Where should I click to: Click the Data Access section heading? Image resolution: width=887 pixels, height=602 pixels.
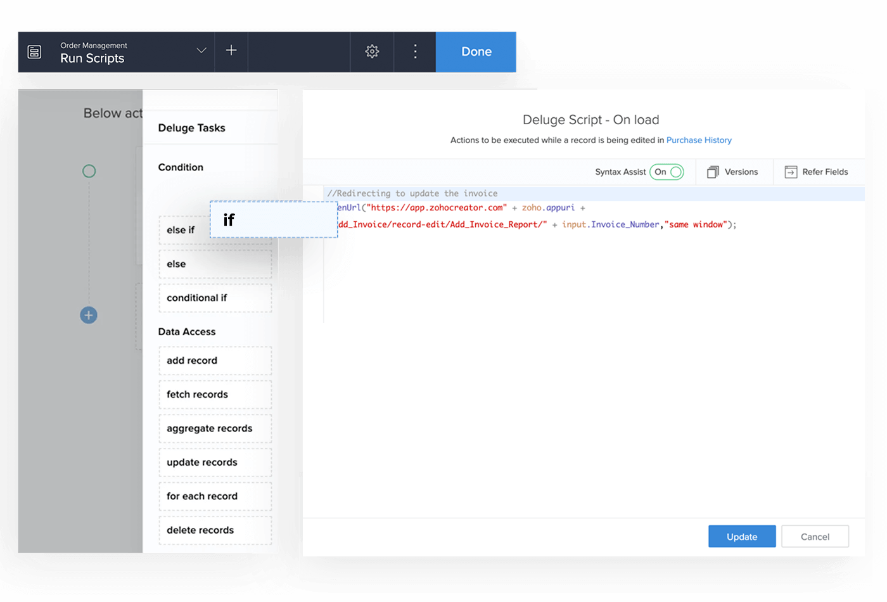pyautogui.click(x=187, y=331)
